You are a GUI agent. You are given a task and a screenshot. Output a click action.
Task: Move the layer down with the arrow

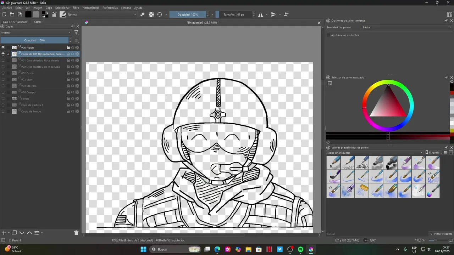click(x=22, y=233)
